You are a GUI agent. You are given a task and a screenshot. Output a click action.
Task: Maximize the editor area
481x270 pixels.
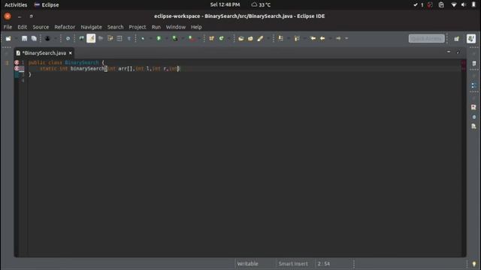tap(458, 52)
